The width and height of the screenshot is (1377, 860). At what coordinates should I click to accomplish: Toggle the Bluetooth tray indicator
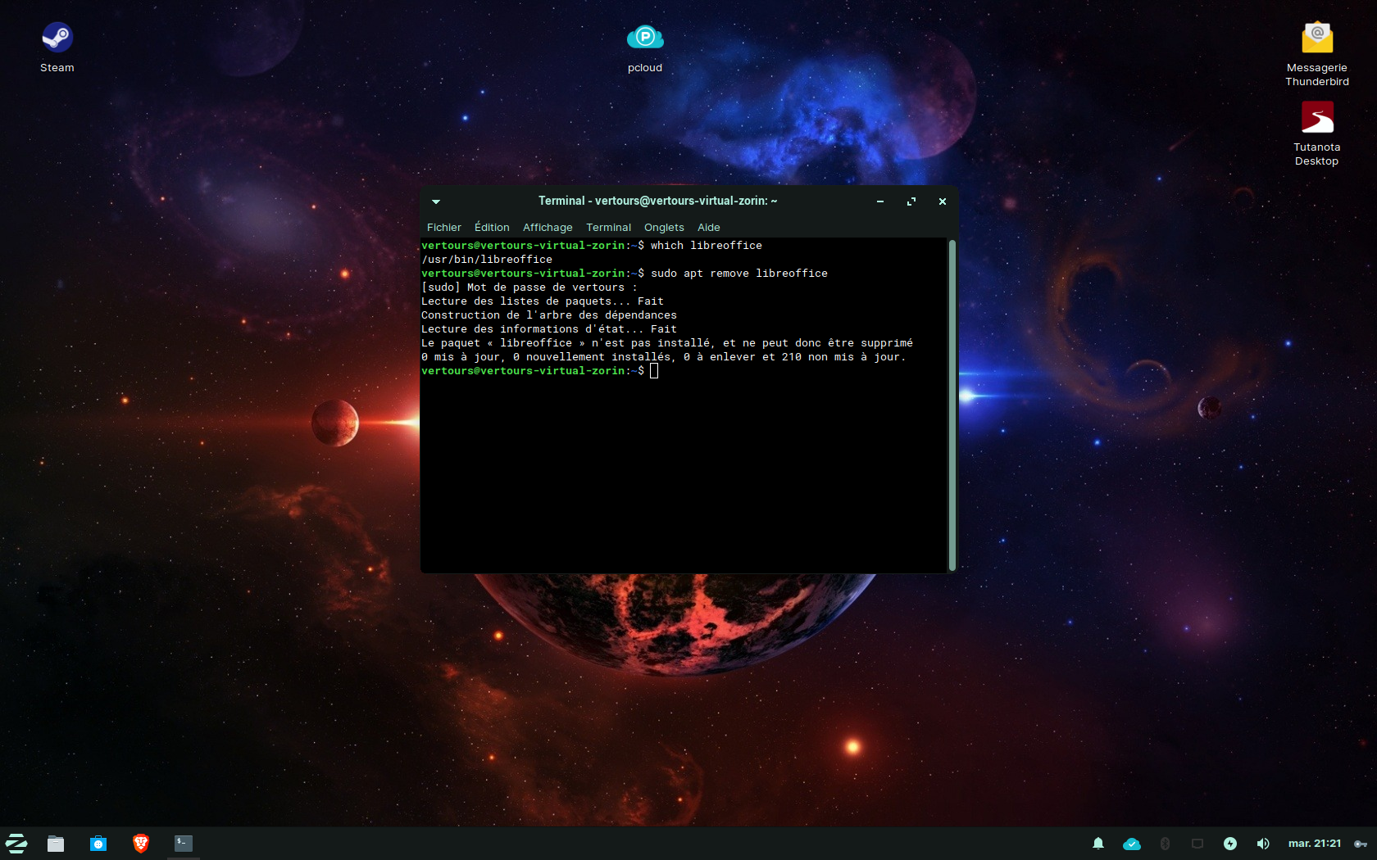(1165, 844)
